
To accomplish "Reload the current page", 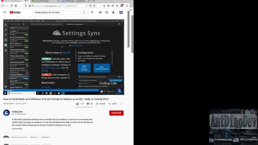I will click(12, 6).
